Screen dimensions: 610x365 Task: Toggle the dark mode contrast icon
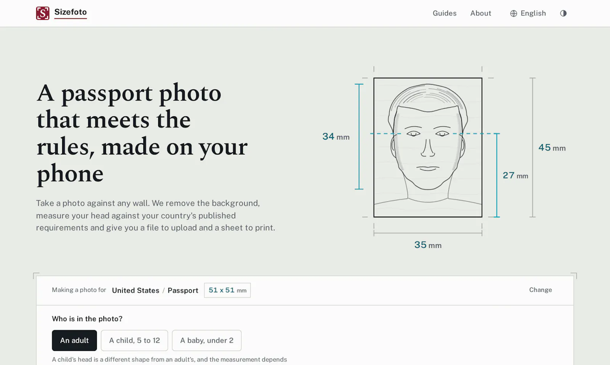563,13
